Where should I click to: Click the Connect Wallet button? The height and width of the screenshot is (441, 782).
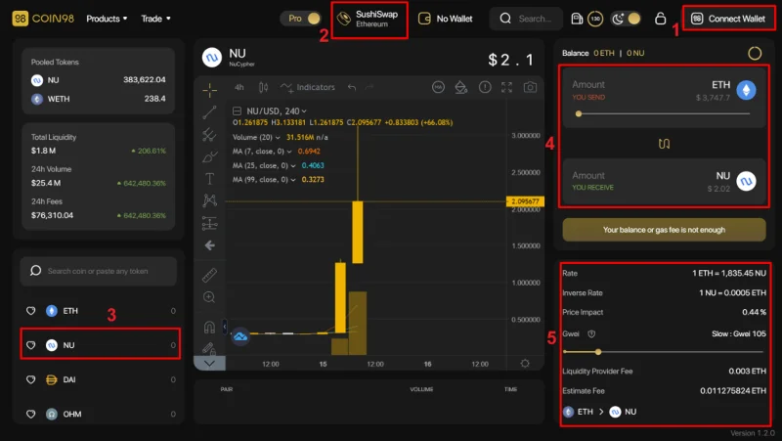tap(728, 19)
